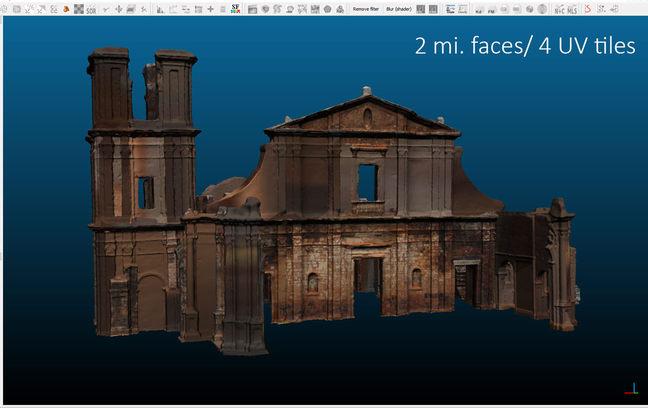648x408 pixels.
Task: Click the checkerboard pattern icon
Action: 78,9
